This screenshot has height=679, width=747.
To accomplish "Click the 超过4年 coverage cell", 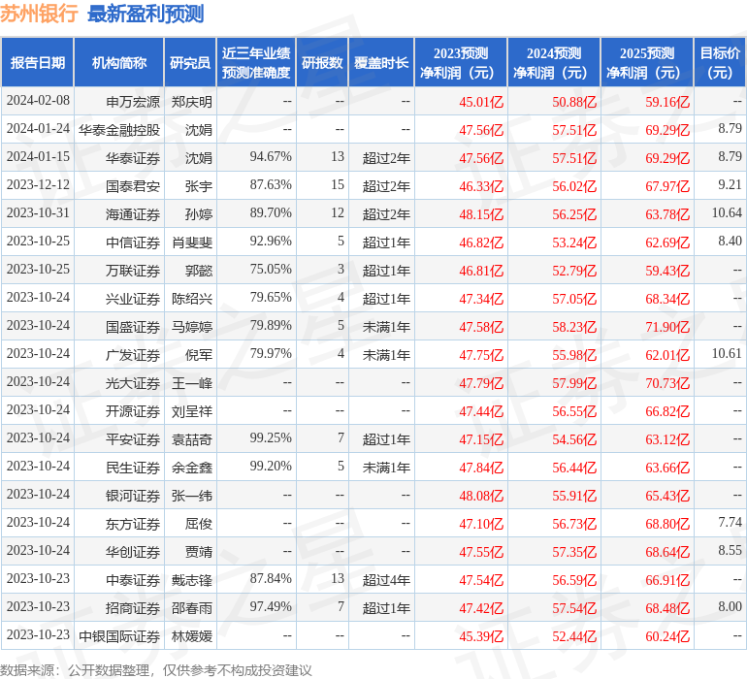I will [386, 579].
